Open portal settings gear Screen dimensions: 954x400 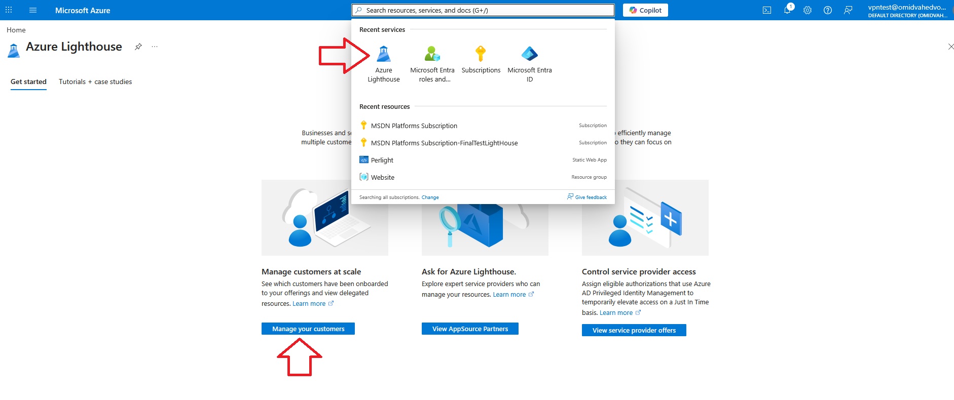coord(808,10)
